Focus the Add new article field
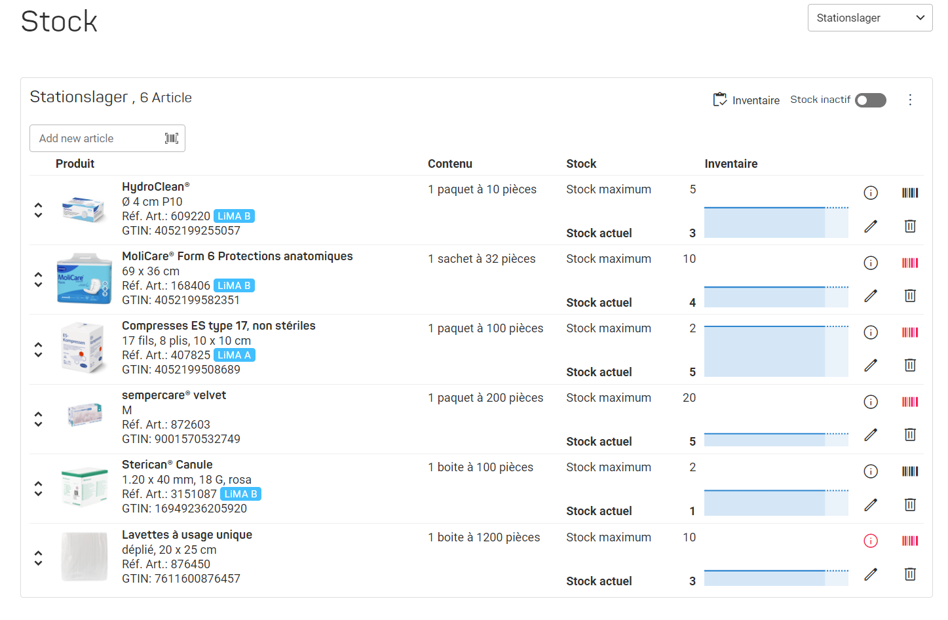The image size is (948, 620). (x=107, y=138)
